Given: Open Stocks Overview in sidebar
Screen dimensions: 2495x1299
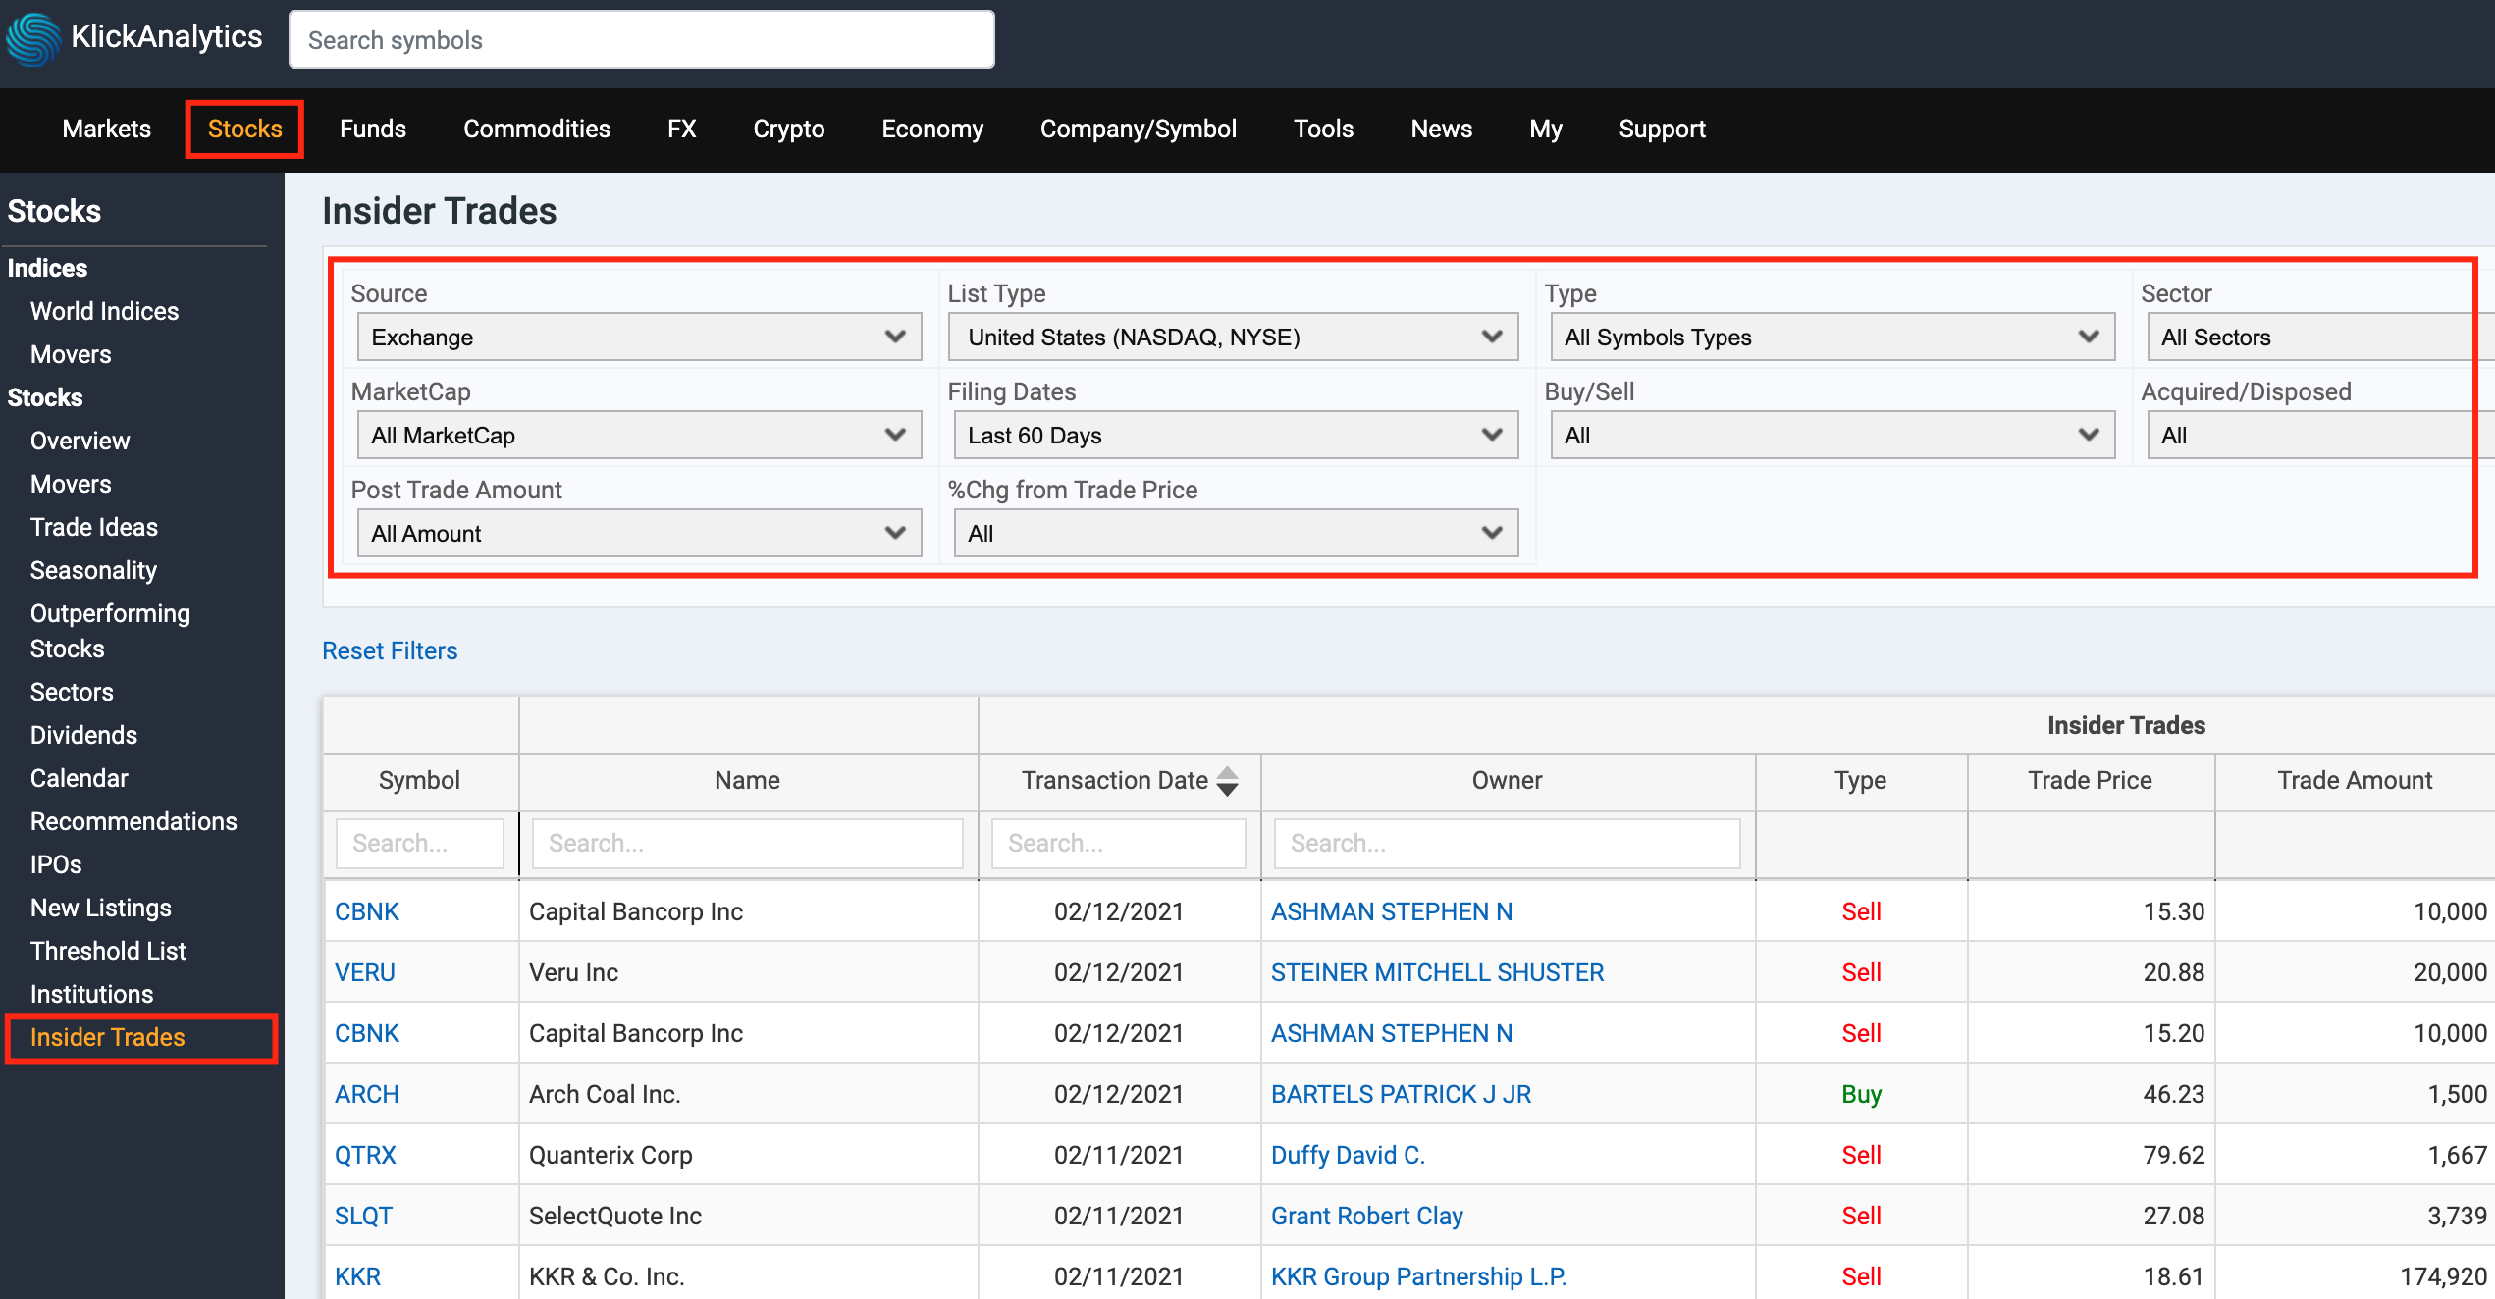Looking at the screenshot, I should (80, 441).
